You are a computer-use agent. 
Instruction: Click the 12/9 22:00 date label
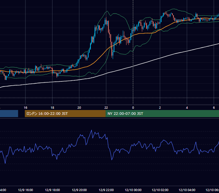click(106, 190)
